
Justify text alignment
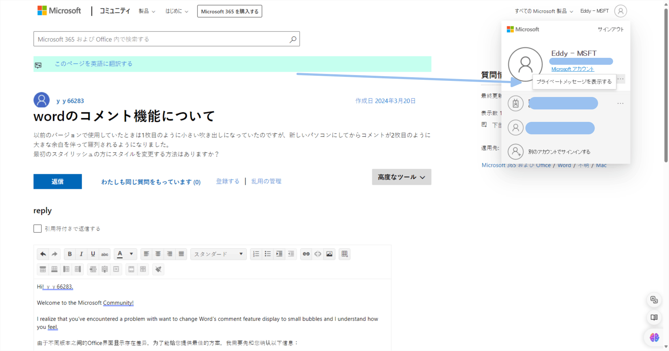click(181, 254)
